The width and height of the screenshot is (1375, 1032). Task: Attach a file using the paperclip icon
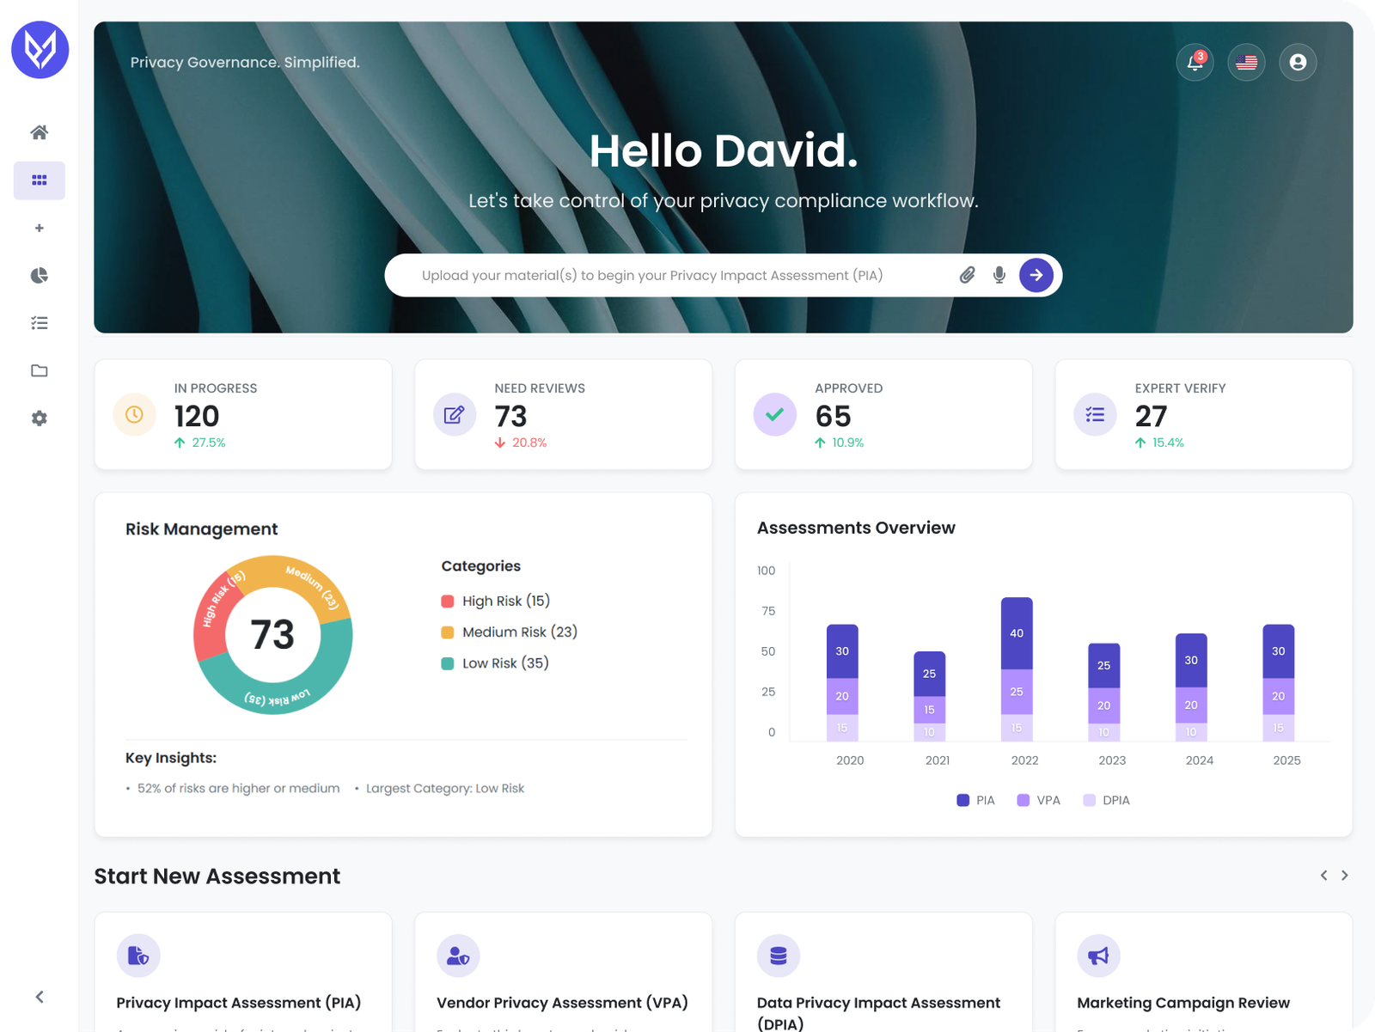pos(967,275)
